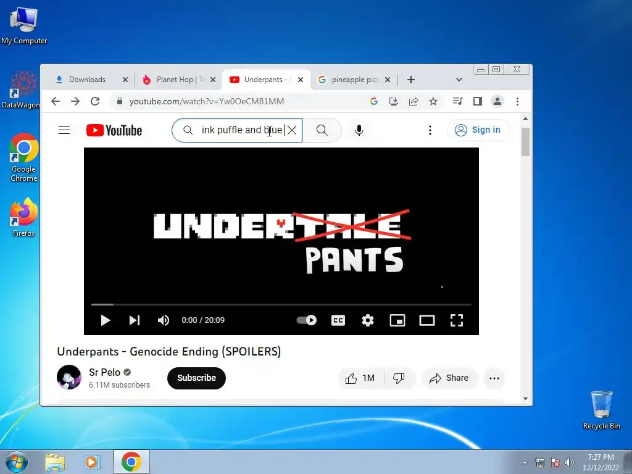Image resolution: width=632 pixels, height=474 pixels.
Task: Click page scrollbar up arrow
Action: [x=525, y=119]
